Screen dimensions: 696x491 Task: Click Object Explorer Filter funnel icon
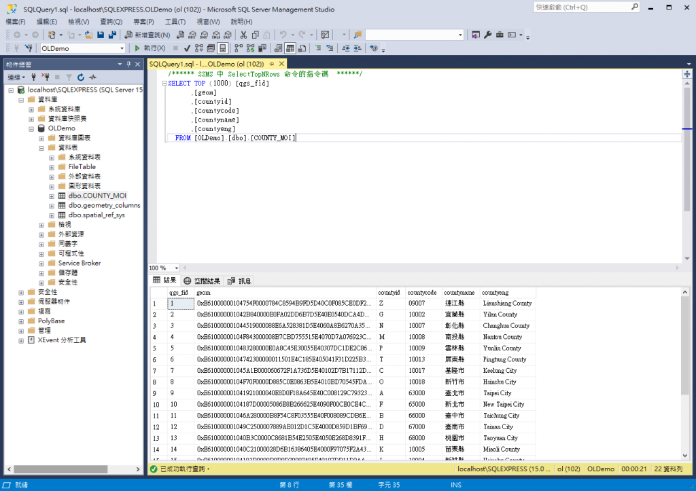pos(69,77)
